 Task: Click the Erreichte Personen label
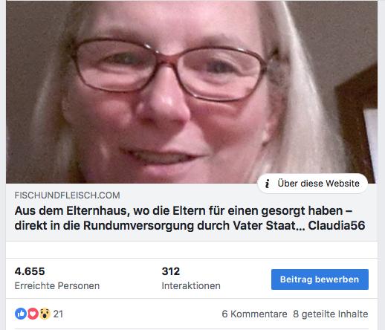(x=57, y=285)
